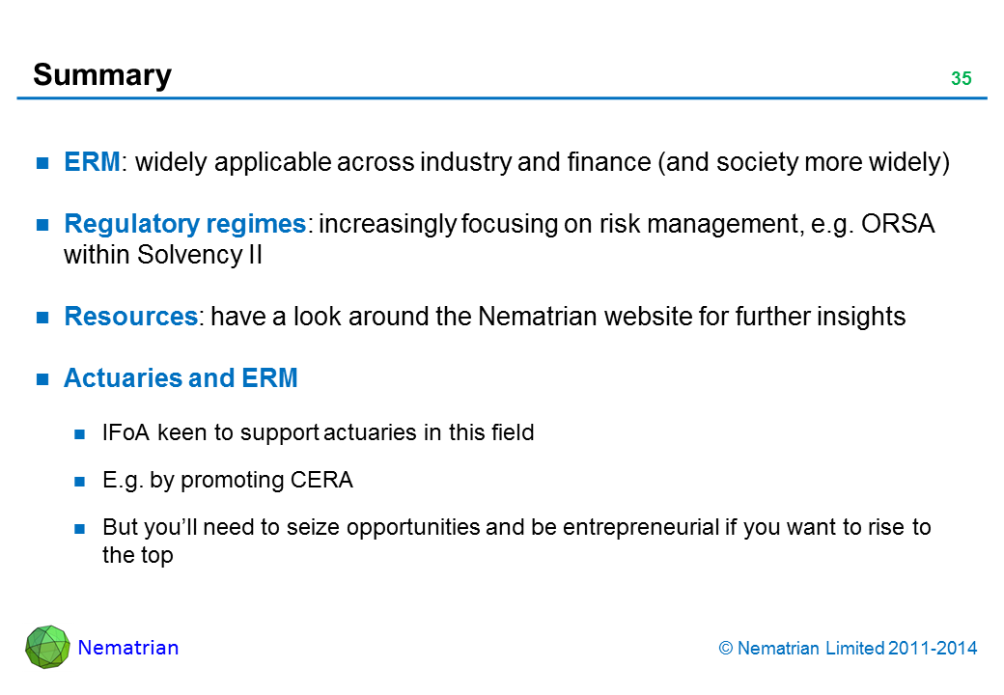This screenshot has width=1004, height=695.
Task: Click the bold Resources heading
Action: pyautogui.click(x=130, y=317)
